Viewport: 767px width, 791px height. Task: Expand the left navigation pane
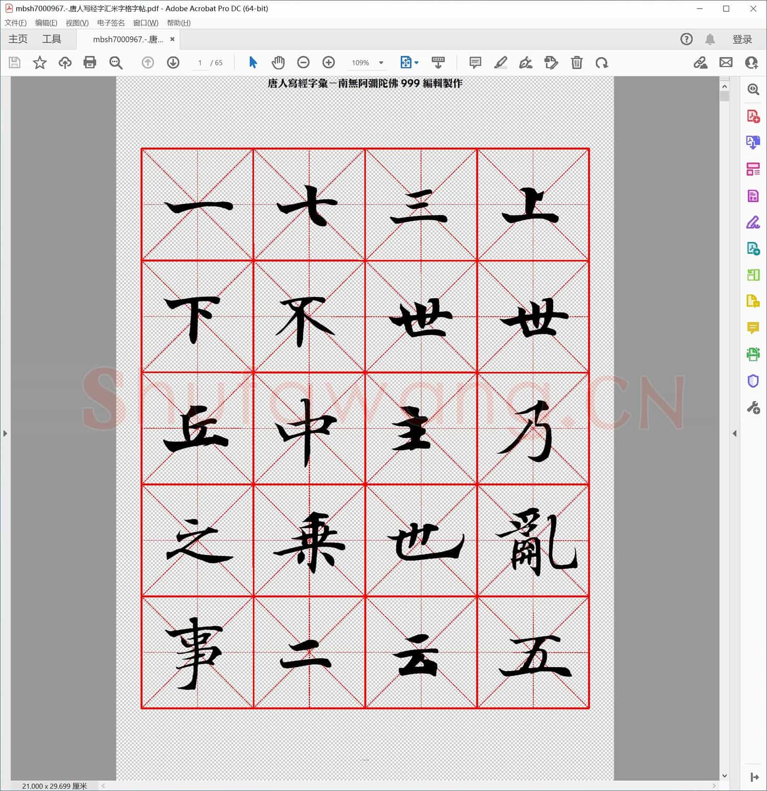click(5, 433)
